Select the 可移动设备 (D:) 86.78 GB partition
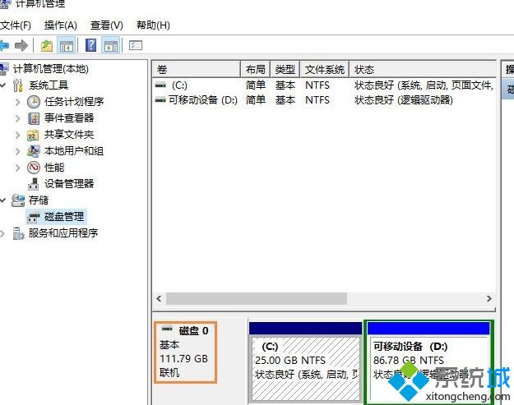514x405 pixels. pyautogui.click(x=428, y=362)
